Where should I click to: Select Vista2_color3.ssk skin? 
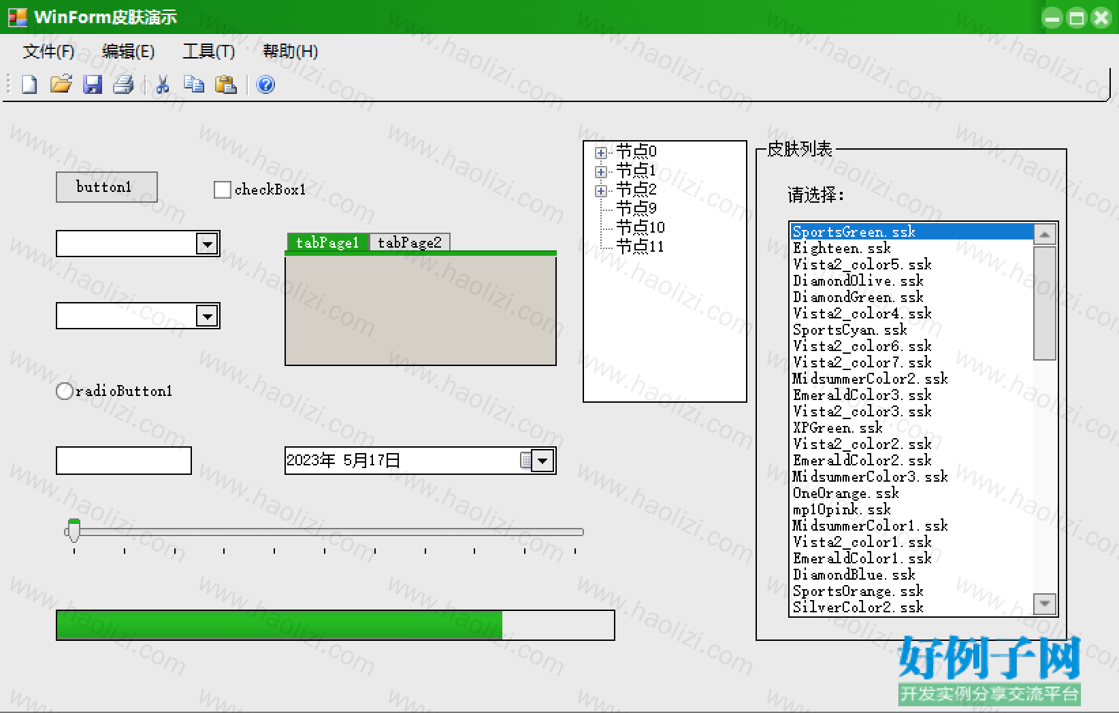[912, 412]
